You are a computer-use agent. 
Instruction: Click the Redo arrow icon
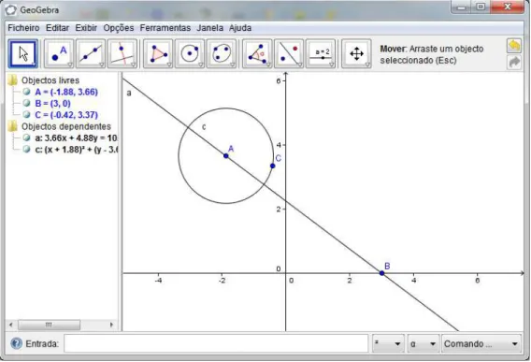coord(514,62)
